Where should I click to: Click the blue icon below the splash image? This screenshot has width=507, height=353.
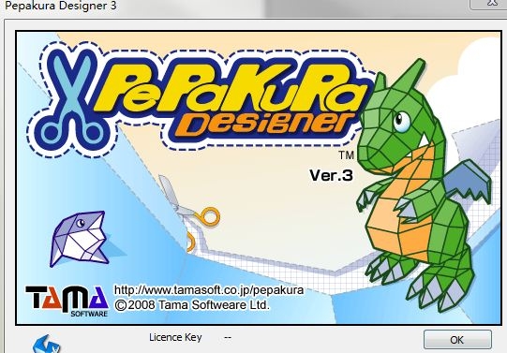pyautogui.click(x=47, y=344)
